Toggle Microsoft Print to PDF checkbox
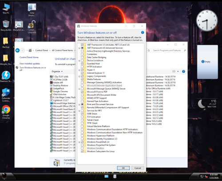 [x=82, y=92]
